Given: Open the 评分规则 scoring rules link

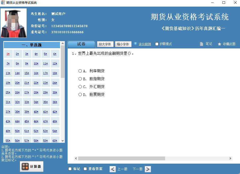Looking at the screenshot, I should point(145,44).
